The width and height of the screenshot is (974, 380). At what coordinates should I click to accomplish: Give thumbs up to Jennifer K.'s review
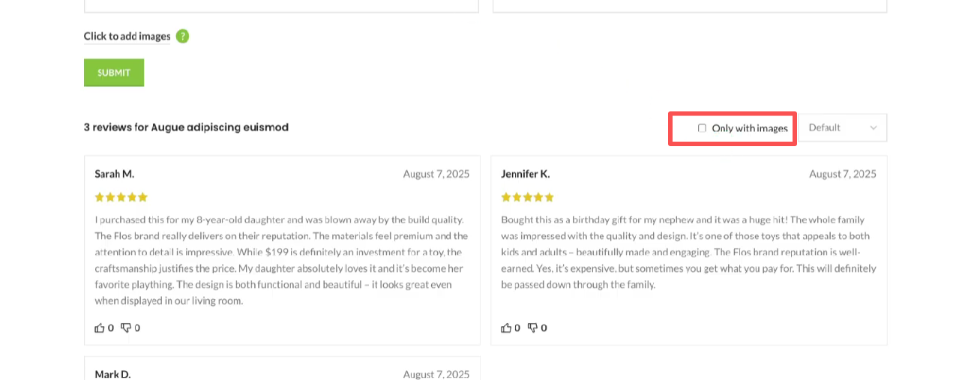coord(506,328)
